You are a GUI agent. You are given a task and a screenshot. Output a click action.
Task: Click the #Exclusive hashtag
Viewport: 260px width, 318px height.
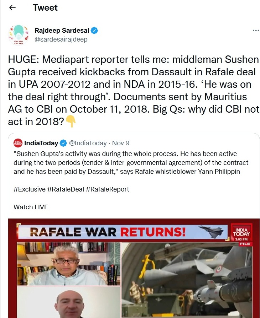29,189
